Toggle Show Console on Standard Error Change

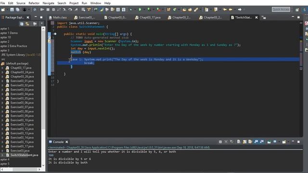click(x=262, y=142)
